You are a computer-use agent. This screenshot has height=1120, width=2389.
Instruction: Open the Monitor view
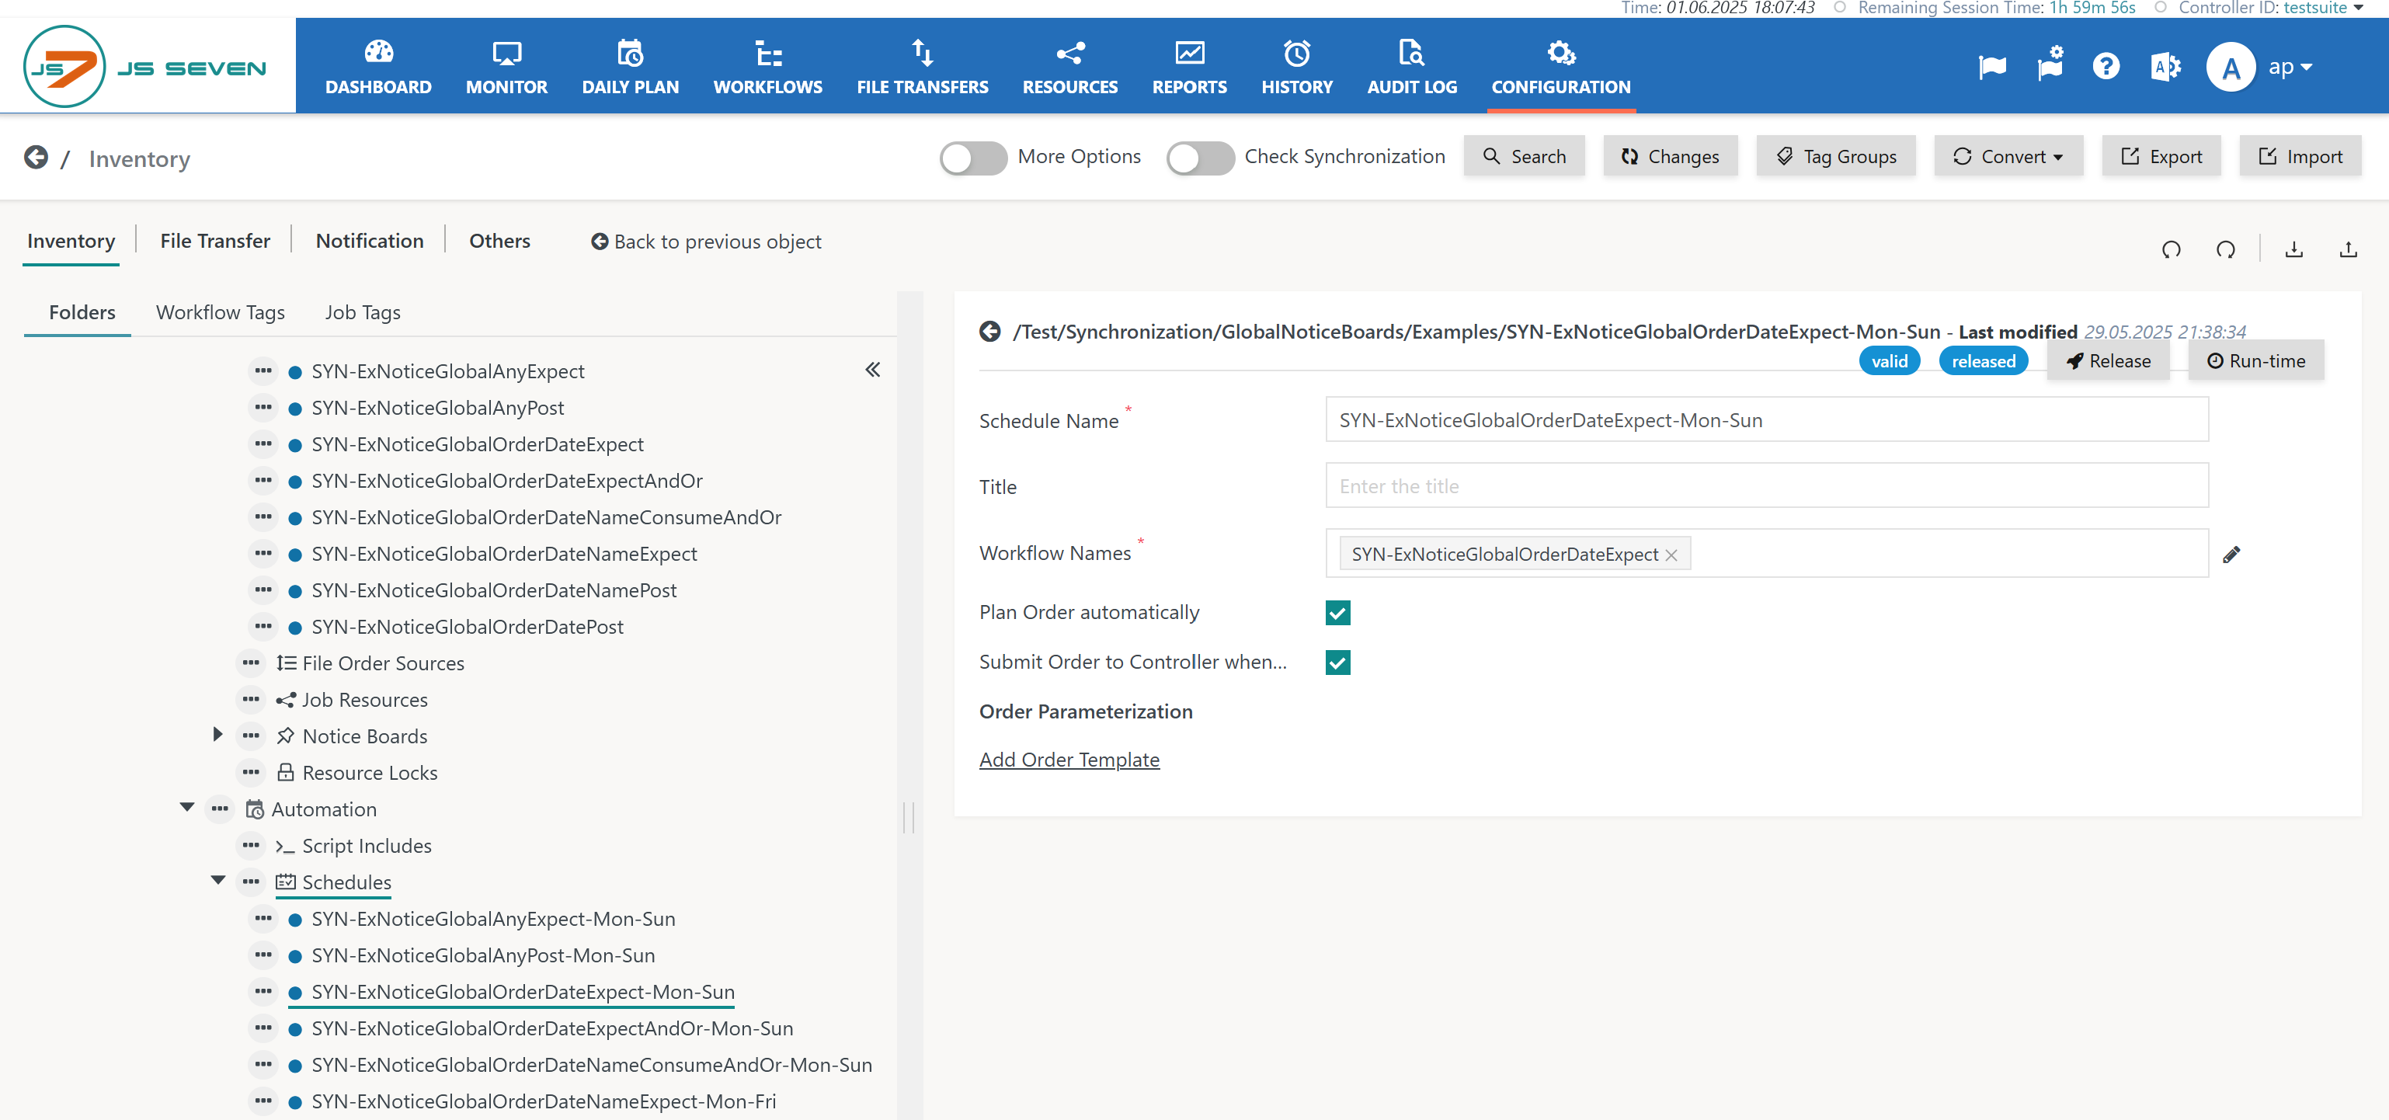click(x=506, y=67)
